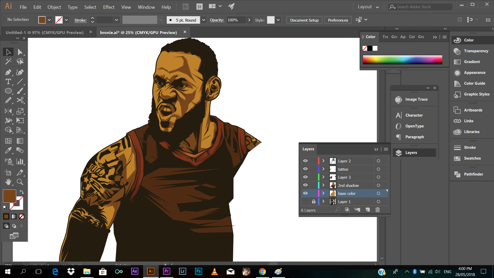Hide the tattoo layer

click(x=305, y=169)
